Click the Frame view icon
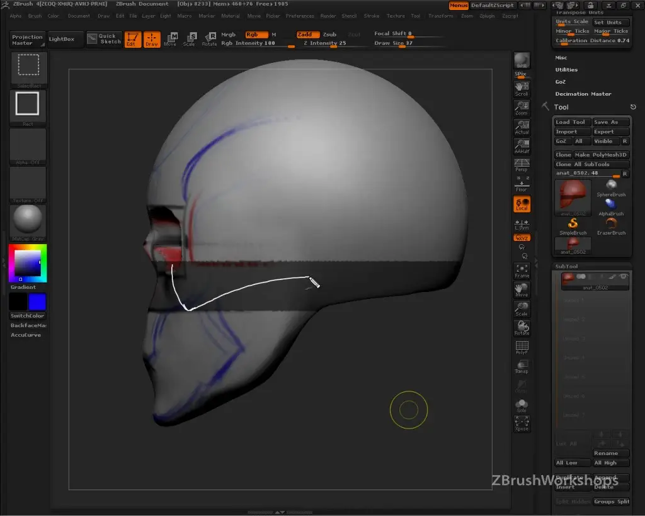The image size is (645, 516). pos(522,271)
